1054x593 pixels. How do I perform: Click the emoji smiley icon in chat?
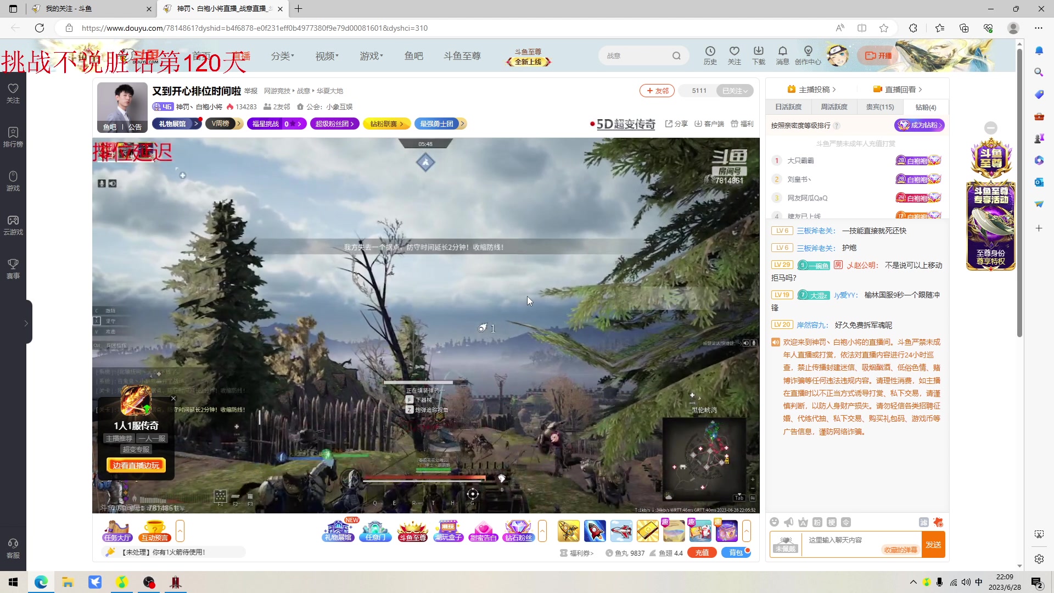774,522
